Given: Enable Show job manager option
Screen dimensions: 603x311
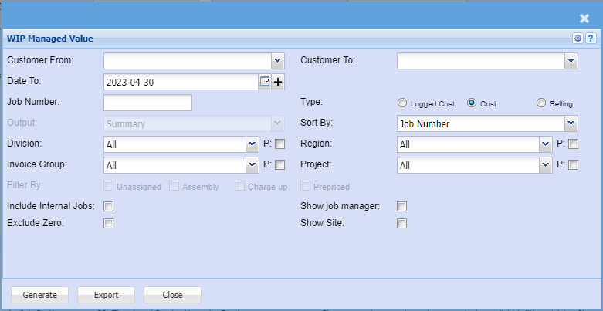Looking at the screenshot, I should (401, 206).
